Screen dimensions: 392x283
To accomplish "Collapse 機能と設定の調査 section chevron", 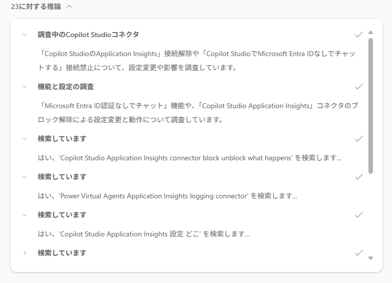I will click(x=25, y=87).
